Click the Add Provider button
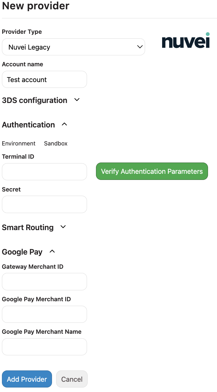217x392 pixels. point(27,379)
